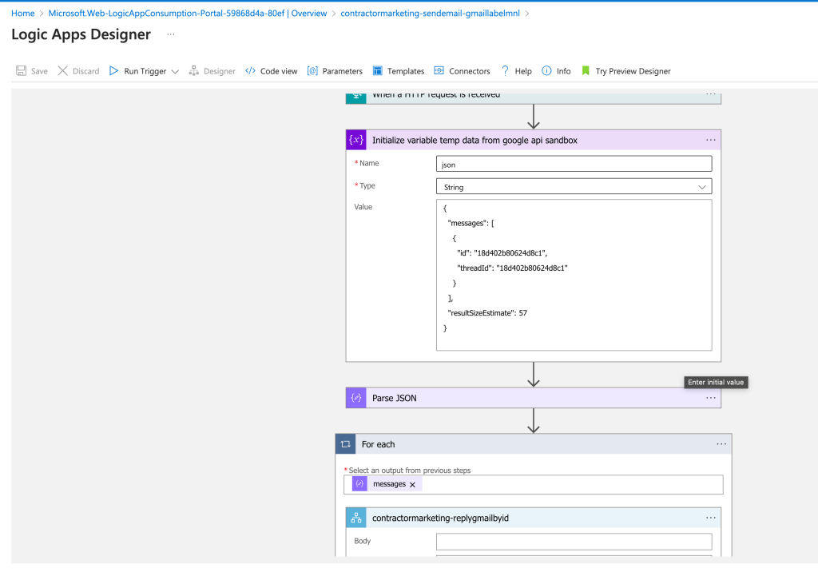
Task: Click the Save disk icon
Action: pos(21,71)
